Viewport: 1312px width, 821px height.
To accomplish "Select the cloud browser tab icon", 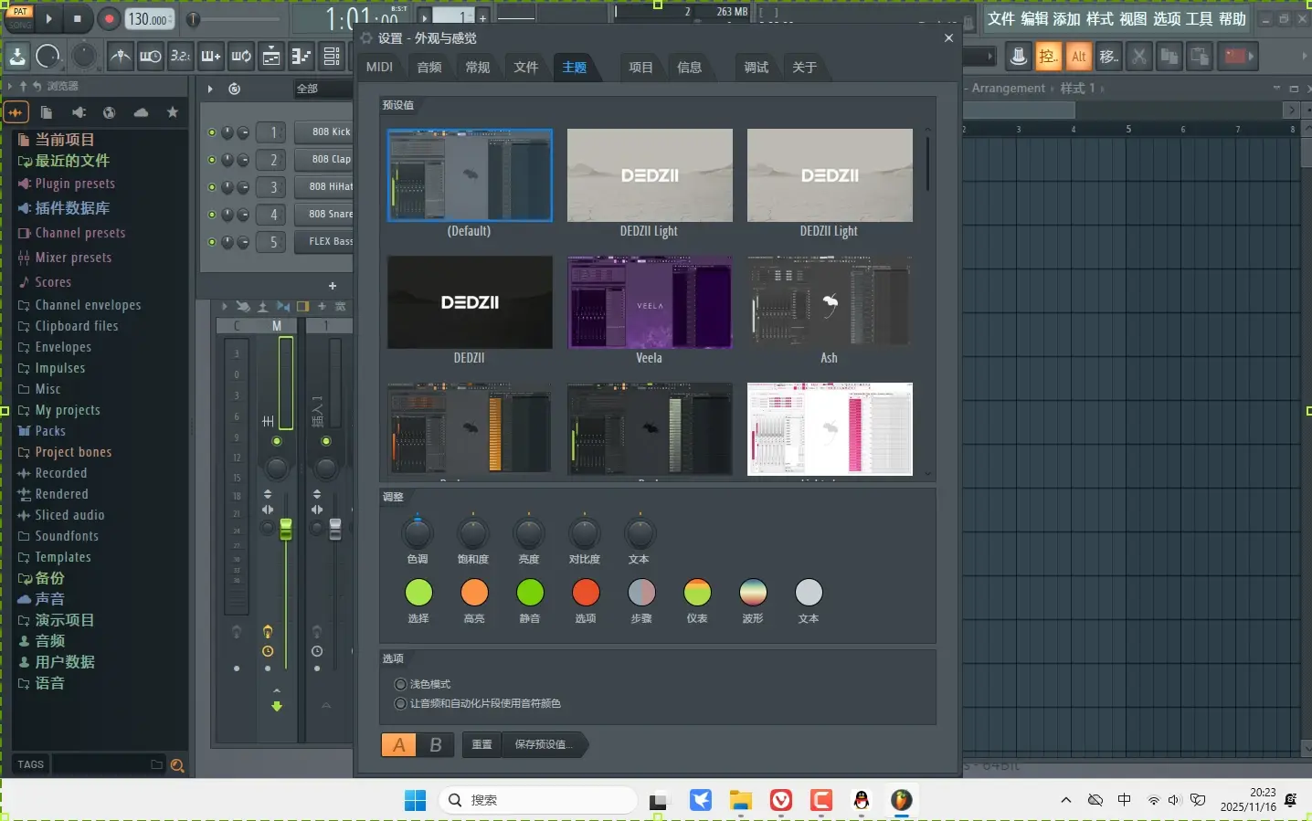I will (x=141, y=112).
